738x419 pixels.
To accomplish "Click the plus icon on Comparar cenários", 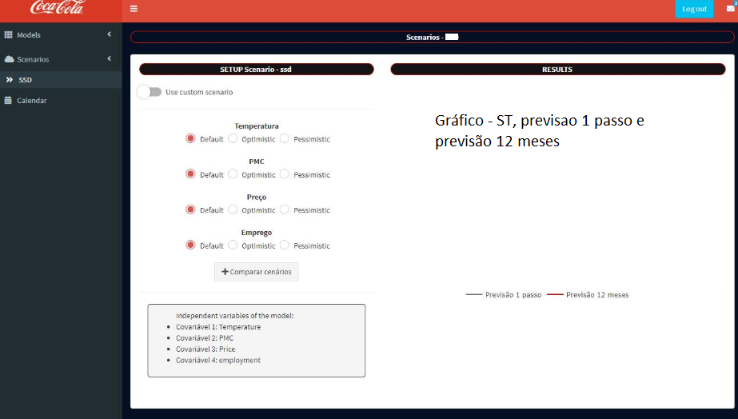I will 225,272.
